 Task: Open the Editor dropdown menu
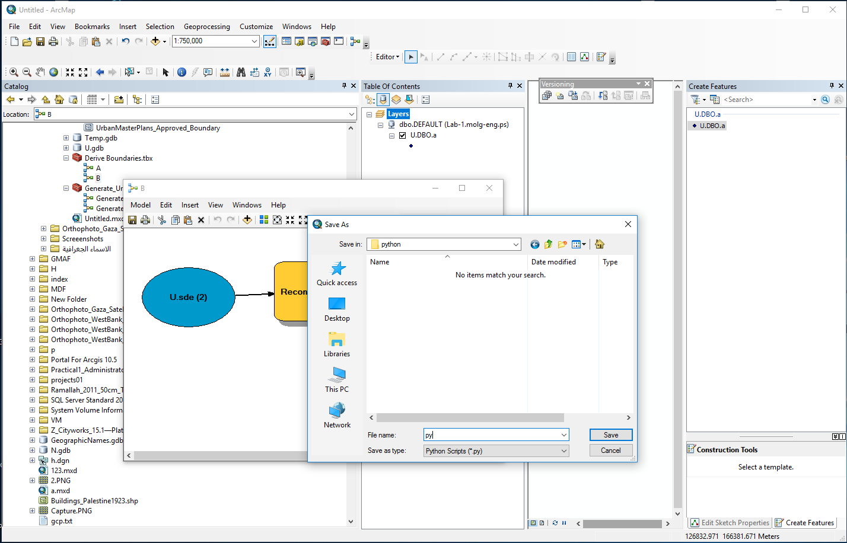point(387,57)
